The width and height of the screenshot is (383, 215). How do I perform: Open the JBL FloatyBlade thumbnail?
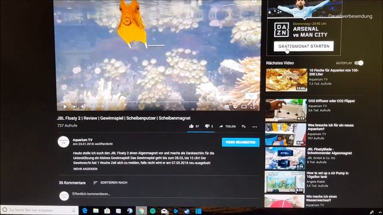tap(285, 158)
